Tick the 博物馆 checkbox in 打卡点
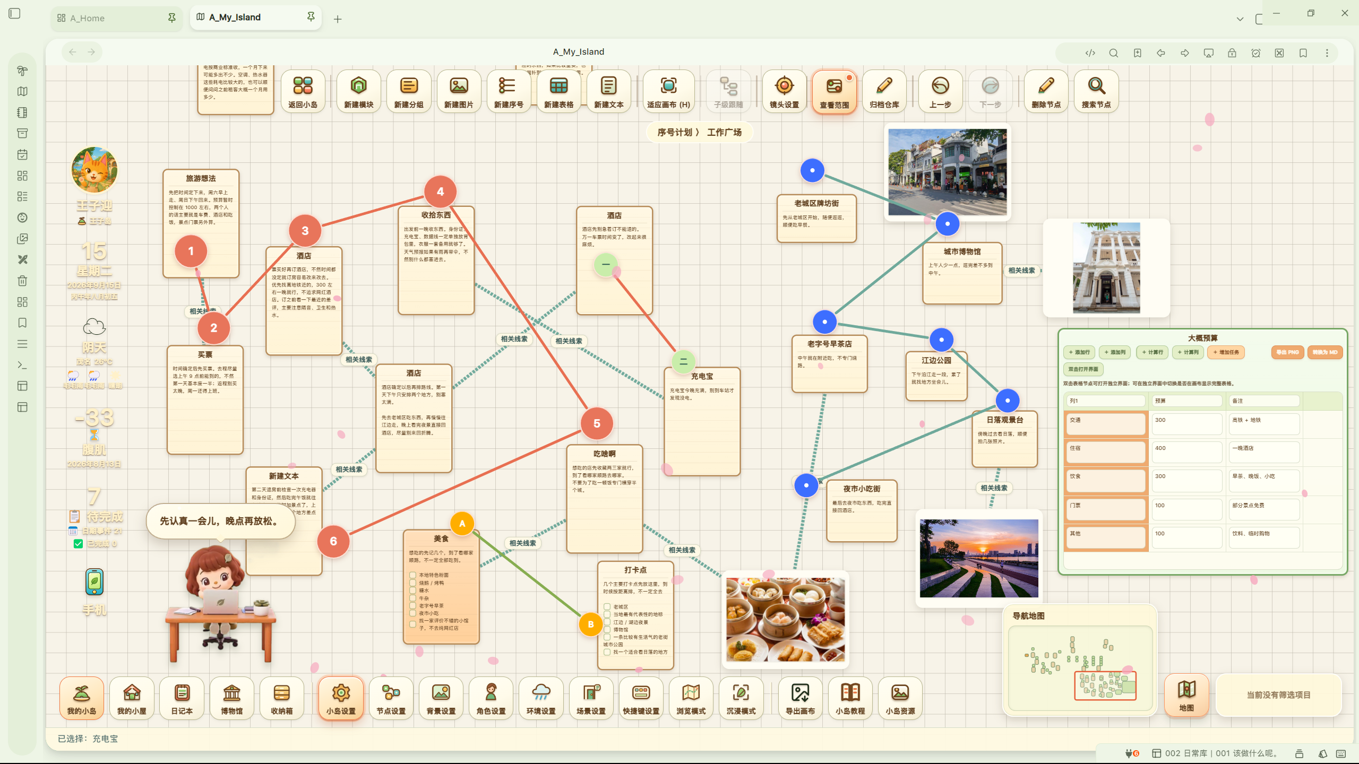 point(607,630)
